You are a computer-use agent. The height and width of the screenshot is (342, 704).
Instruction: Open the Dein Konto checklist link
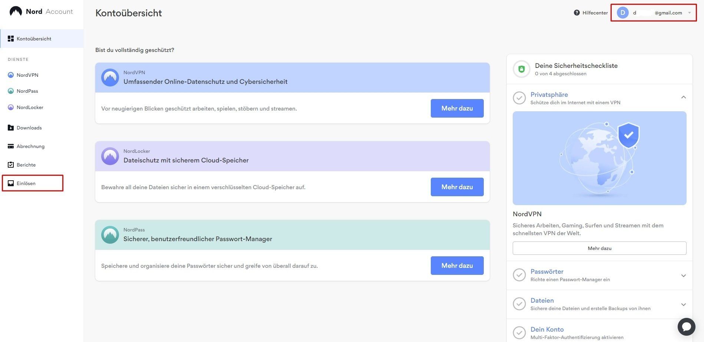(x=547, y=329)
